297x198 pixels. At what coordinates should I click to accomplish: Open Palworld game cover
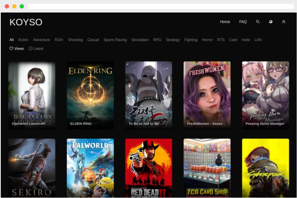pos(90,168)
